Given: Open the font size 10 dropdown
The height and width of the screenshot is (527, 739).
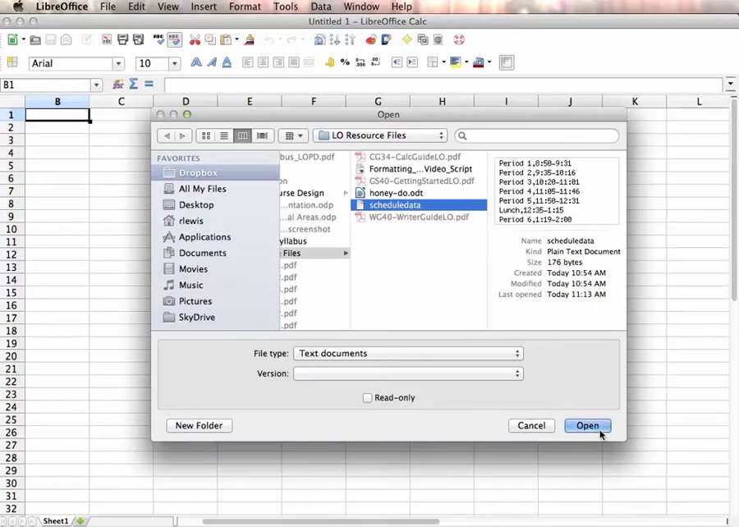Looking at the screenshot, I should click(175, 63).
